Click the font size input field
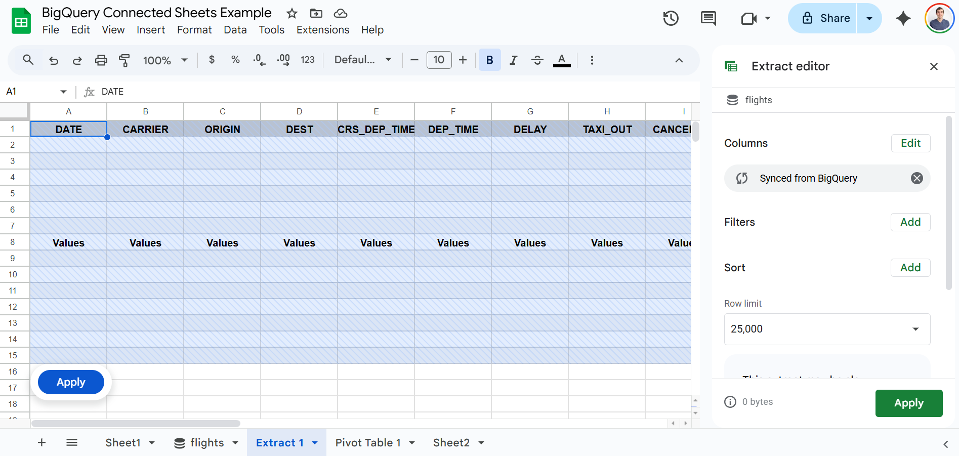Image resolution: width=959 pixels, height=456 pixels. click(439, 60)
